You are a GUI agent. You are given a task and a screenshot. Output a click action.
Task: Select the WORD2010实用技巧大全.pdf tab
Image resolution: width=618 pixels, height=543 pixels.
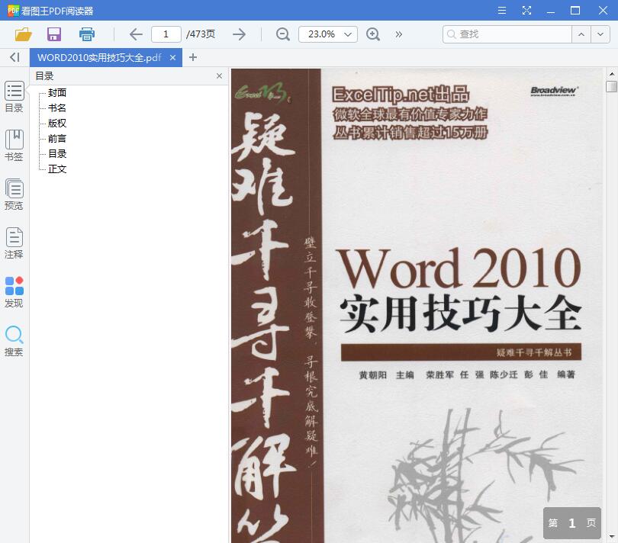99,57
